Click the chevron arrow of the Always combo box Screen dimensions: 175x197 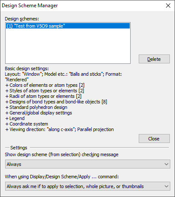166,164
